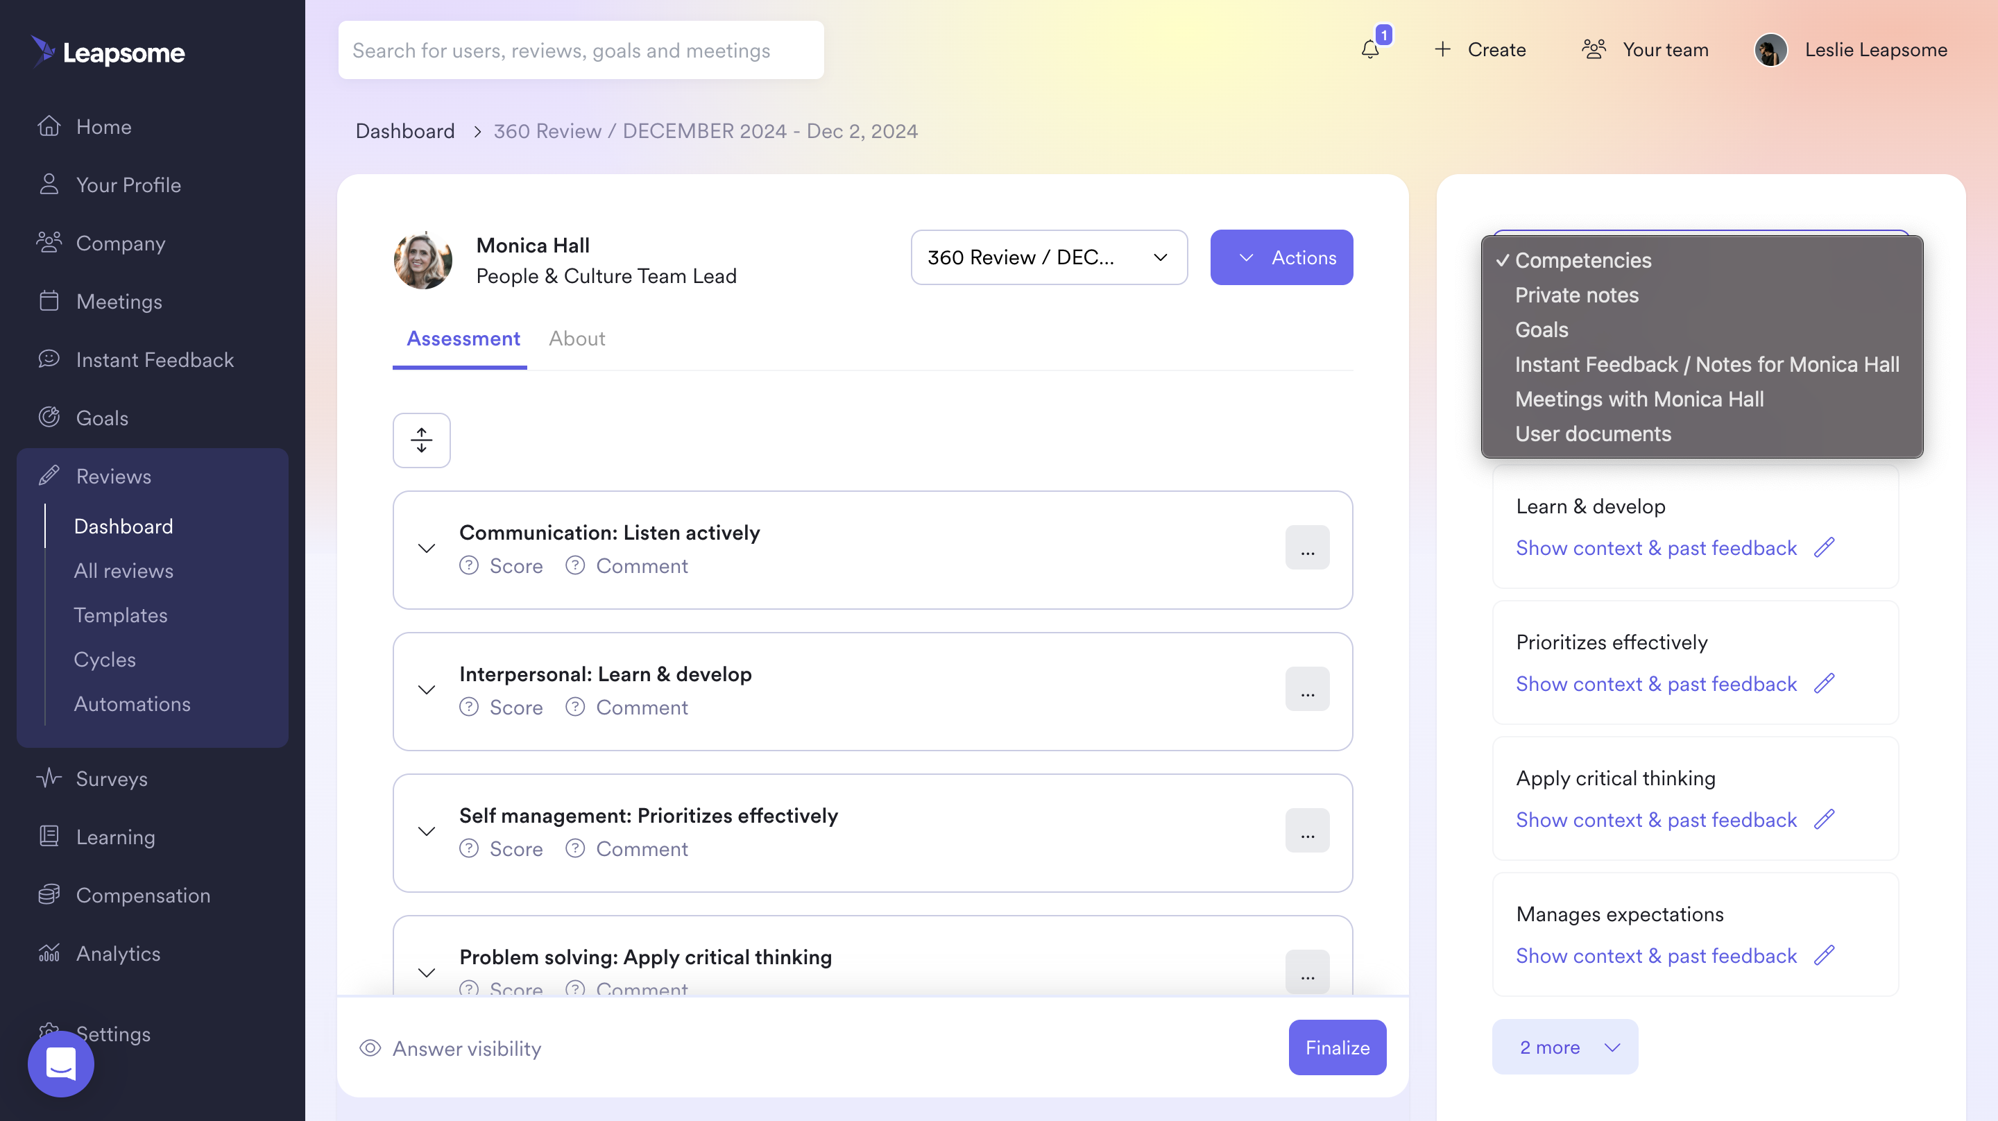Open Learning book icon

pyautogui.click(x=49, y=837)
